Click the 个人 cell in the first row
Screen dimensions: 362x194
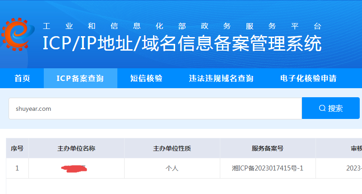tap(172, 168)
